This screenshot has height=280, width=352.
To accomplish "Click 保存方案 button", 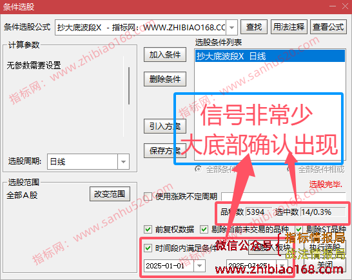I will (165, 150).
